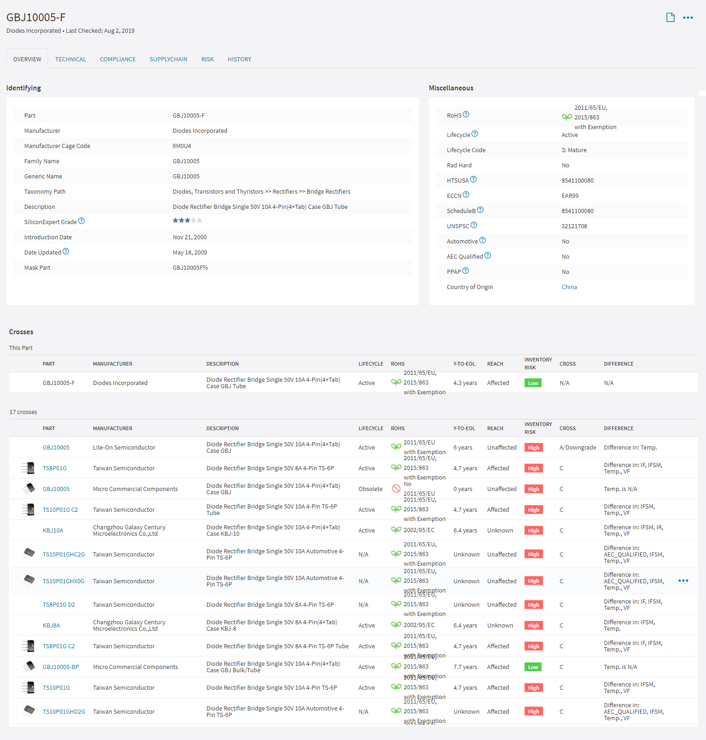This screenshot has height=740, width=706.
Task: Click the Obsolete lifecycle cell
Action: pos(370,489)
